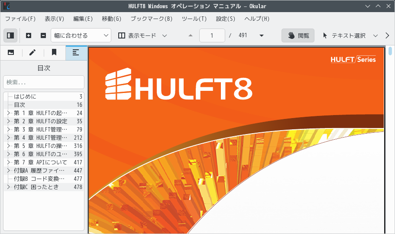
Task: Open the ファイル(F) menu
Action: pyautogui.click(x=20, y=19)
